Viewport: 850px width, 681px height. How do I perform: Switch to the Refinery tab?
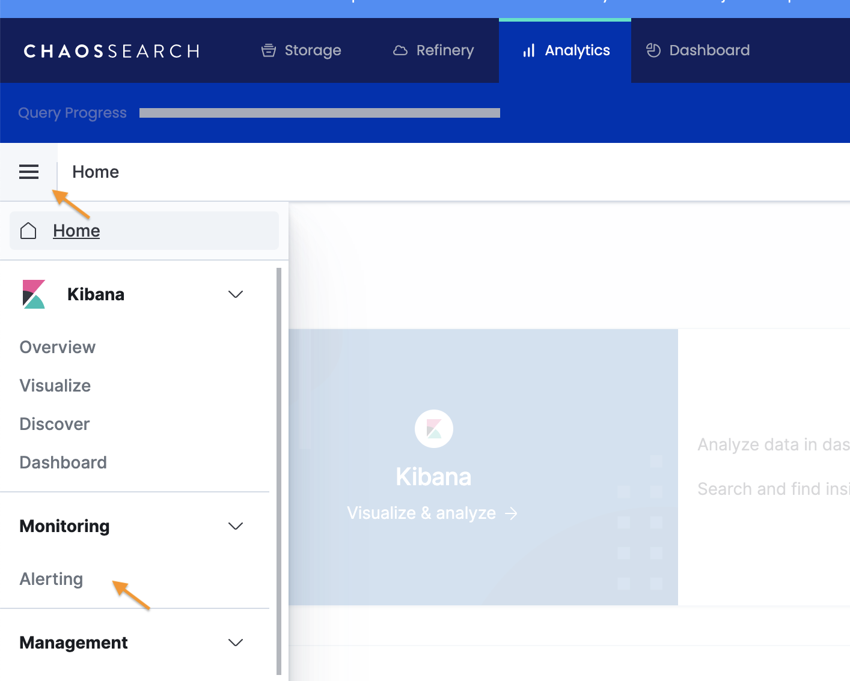pos(433,50)
